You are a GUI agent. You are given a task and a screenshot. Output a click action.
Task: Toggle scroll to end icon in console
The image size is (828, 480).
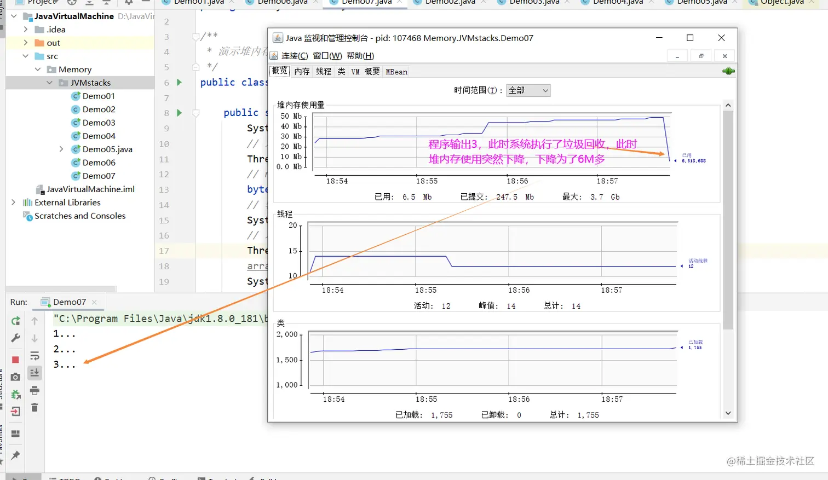[34, 373]
